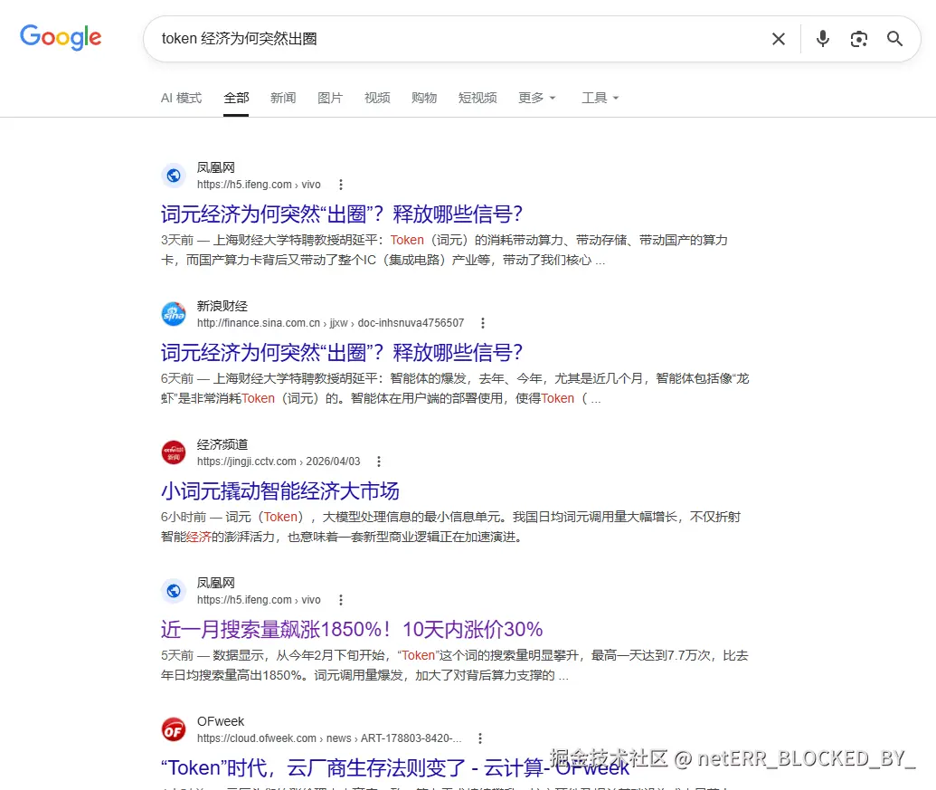Click the Google logo

60,37
